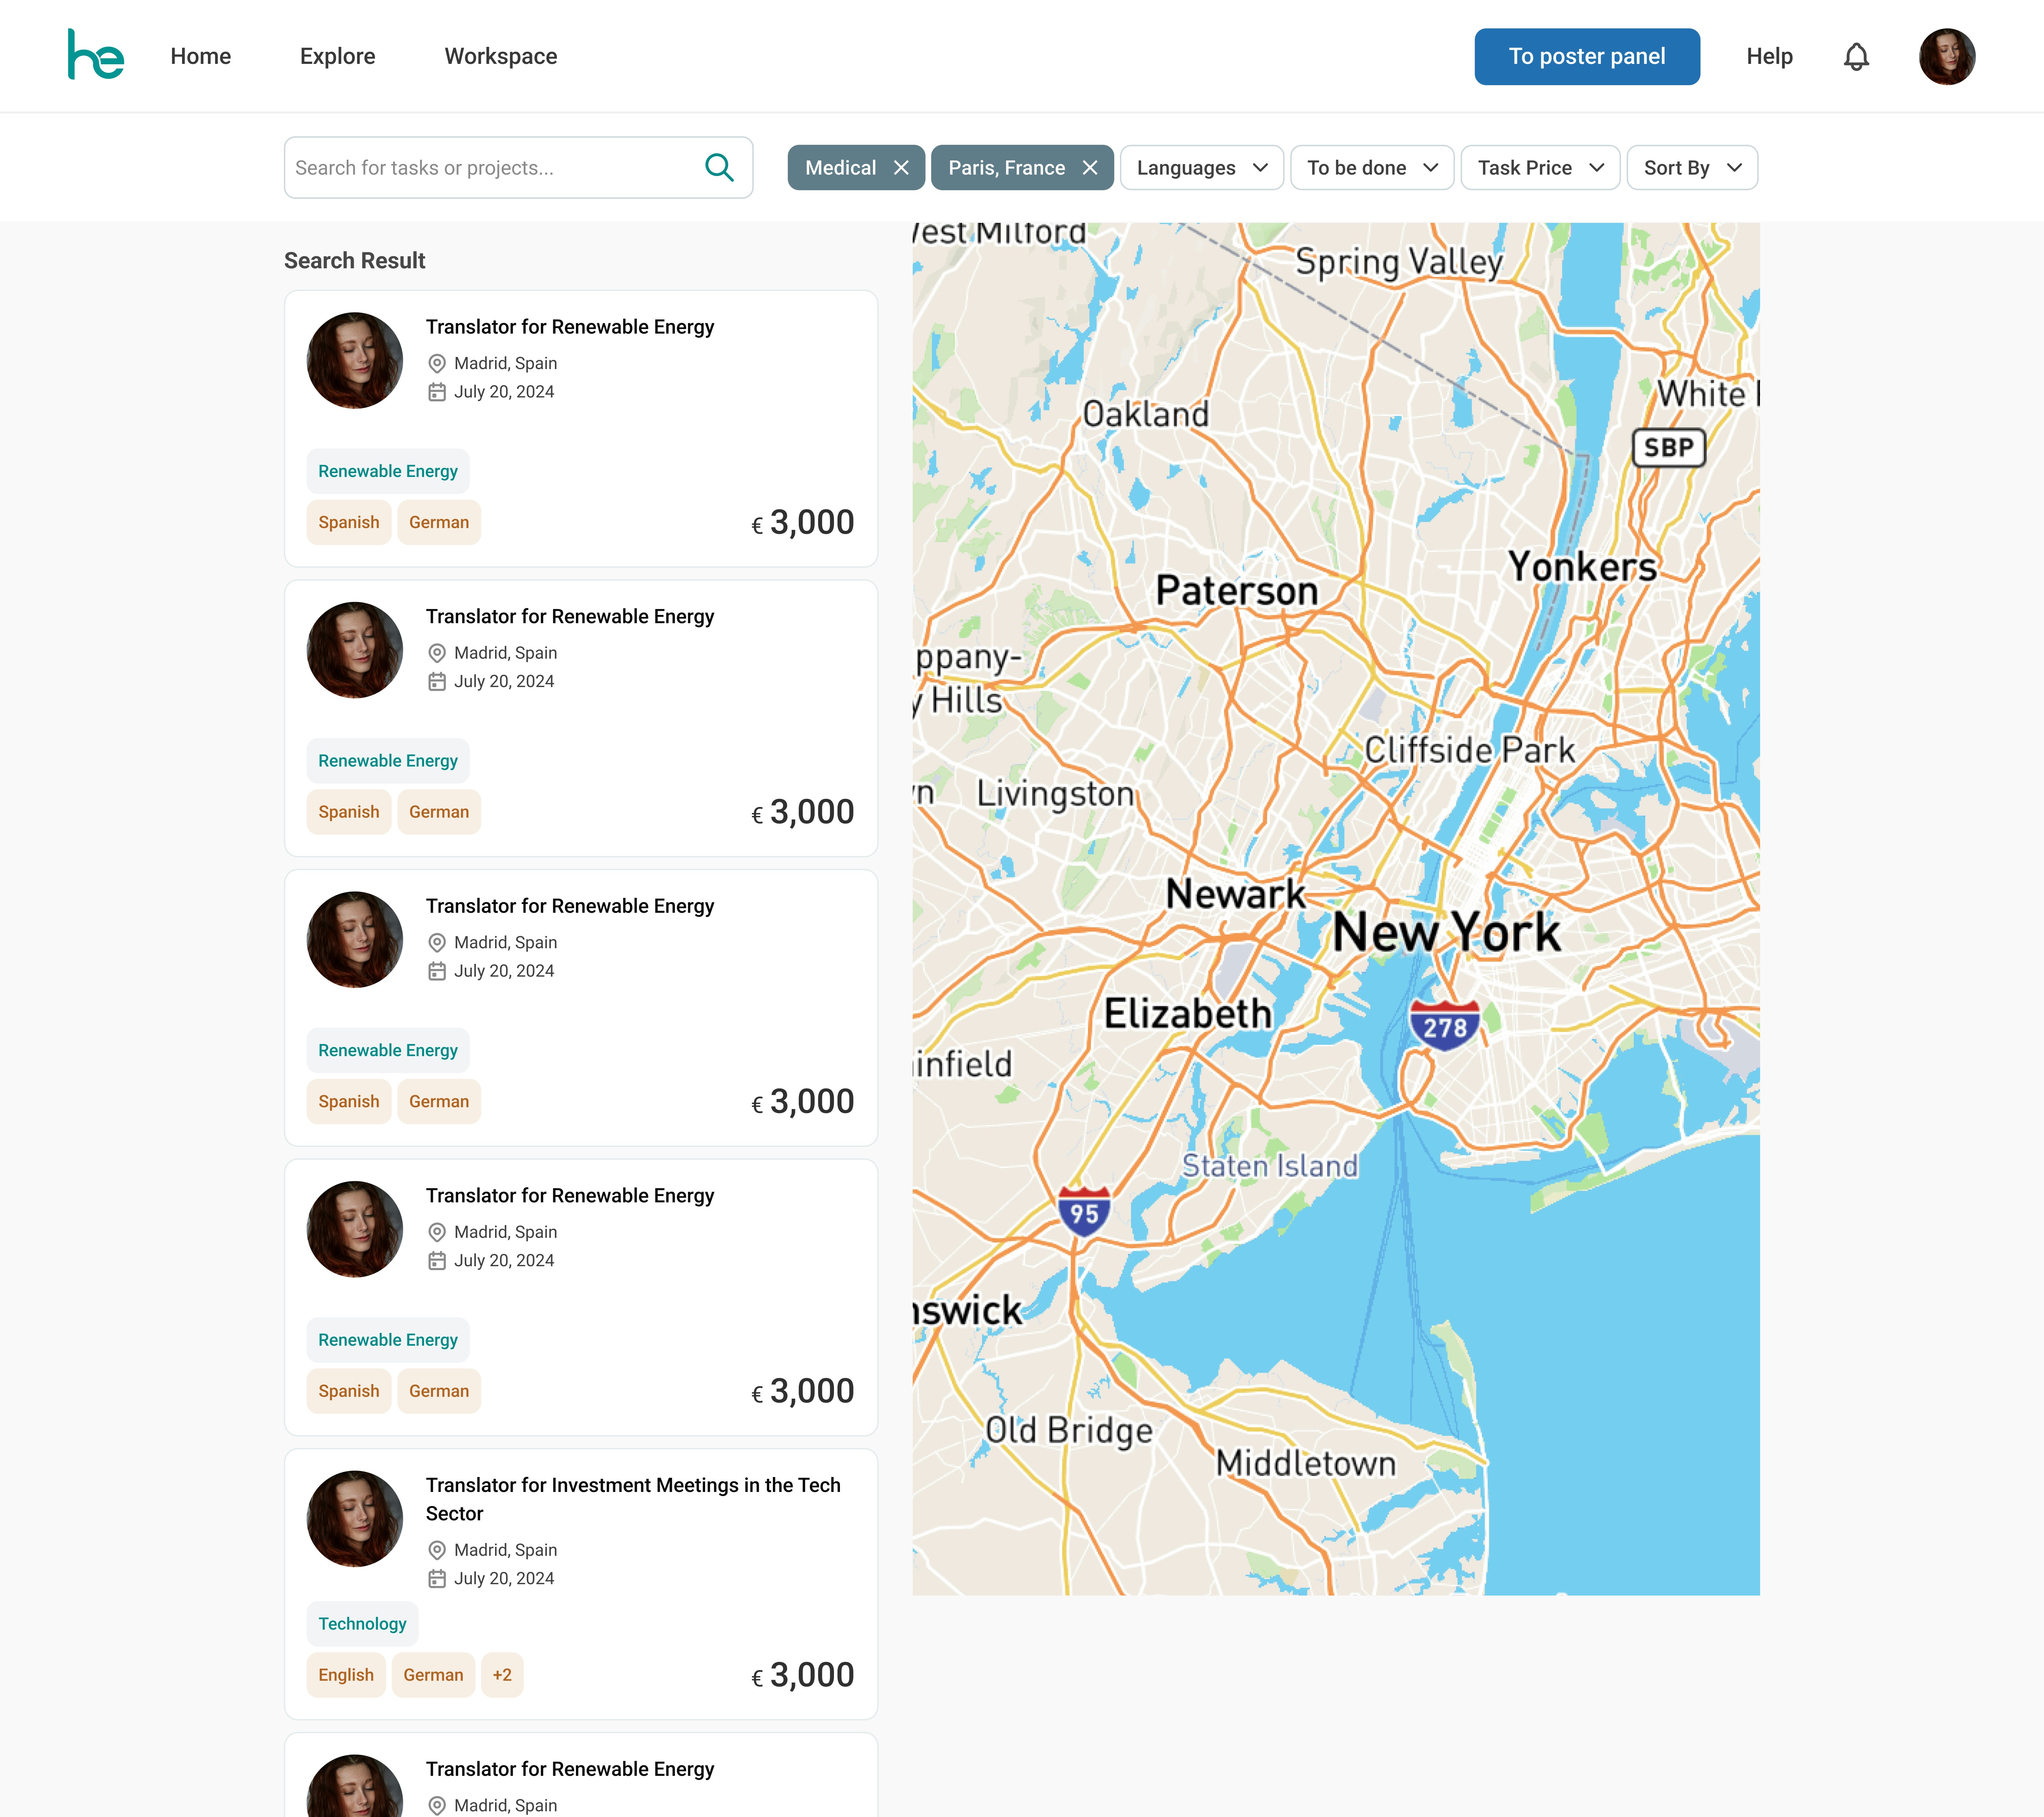Click the calendar icon on the first result

click(437, 392)
